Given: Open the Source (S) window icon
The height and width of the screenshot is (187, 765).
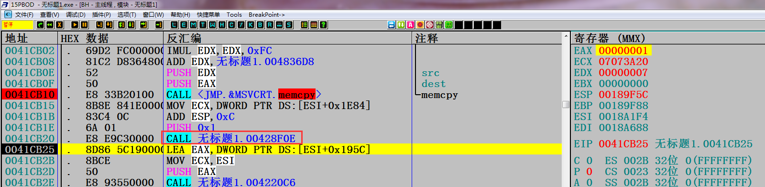Looking at the screenshot, I should pos(289,24).
